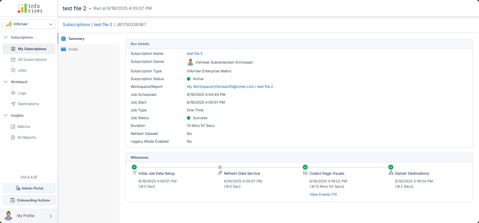Click the All Subscriptions calendar icon
479x223 pixels.
[x=13, y=60]
